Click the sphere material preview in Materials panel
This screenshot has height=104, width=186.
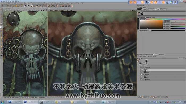[140, 63]
